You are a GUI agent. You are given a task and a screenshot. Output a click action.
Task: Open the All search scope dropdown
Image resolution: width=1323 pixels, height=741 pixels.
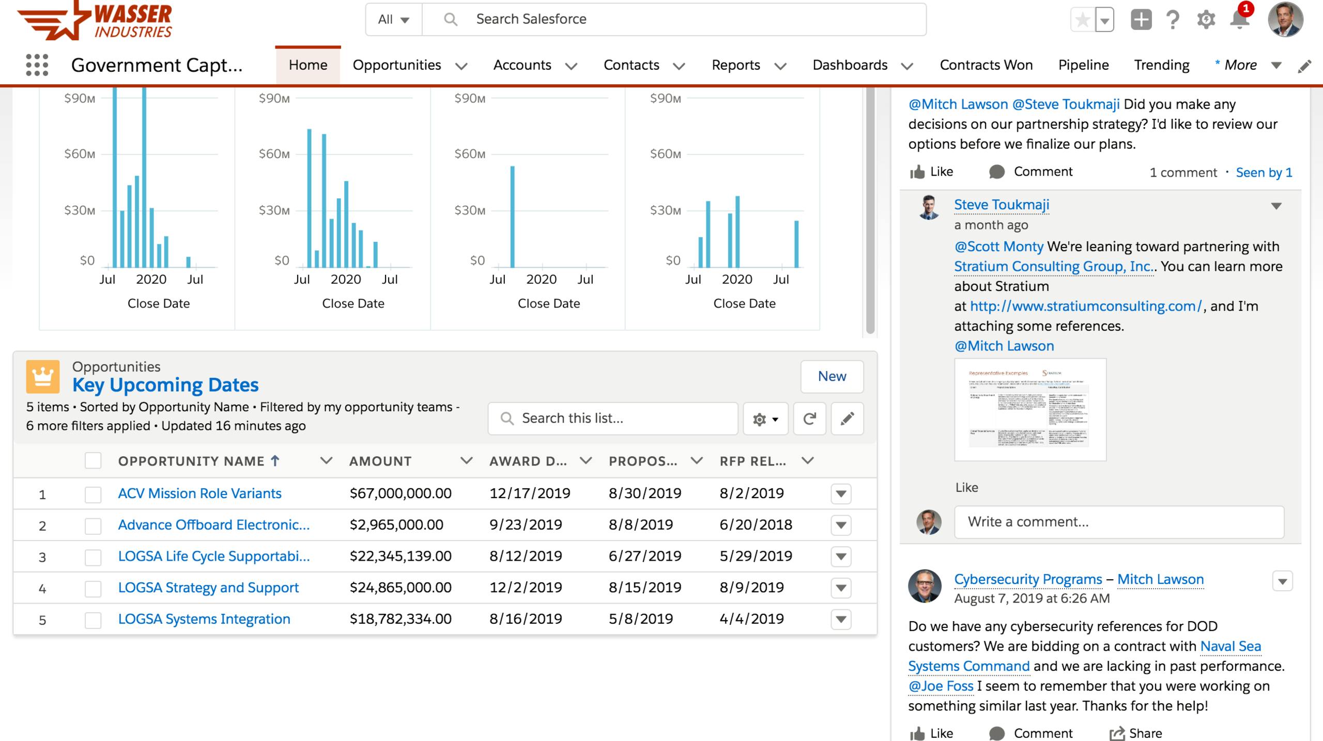[x=394, y=20]
